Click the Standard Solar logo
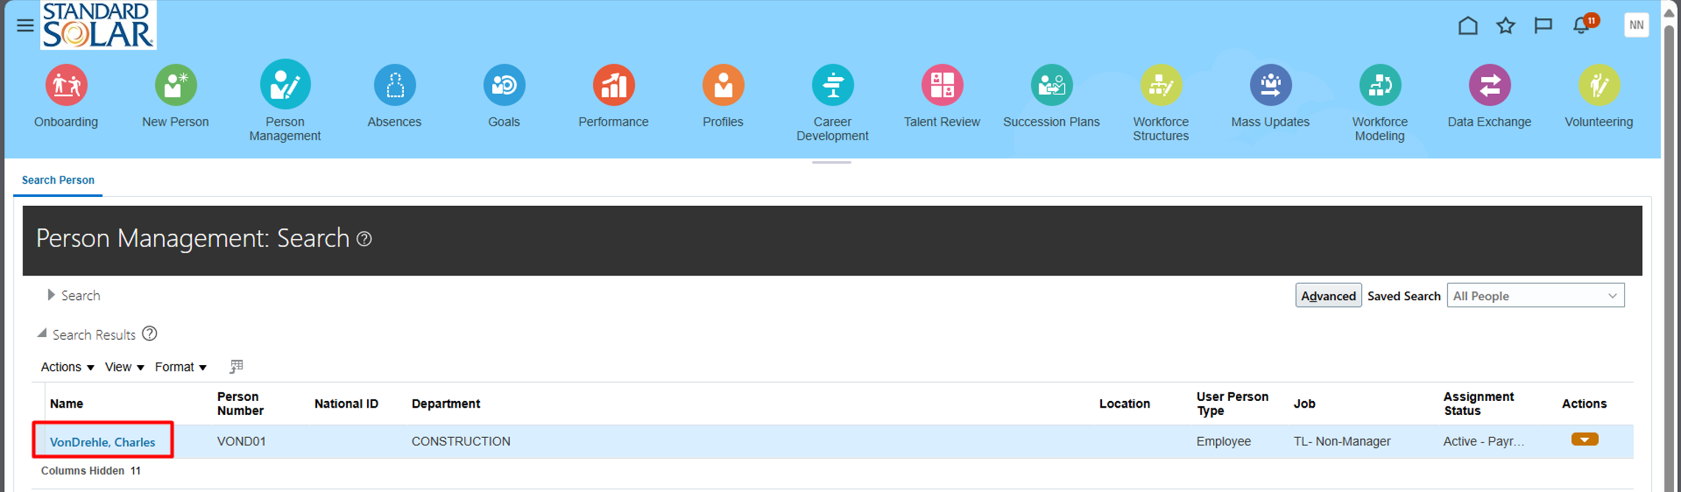 [99, 25]
